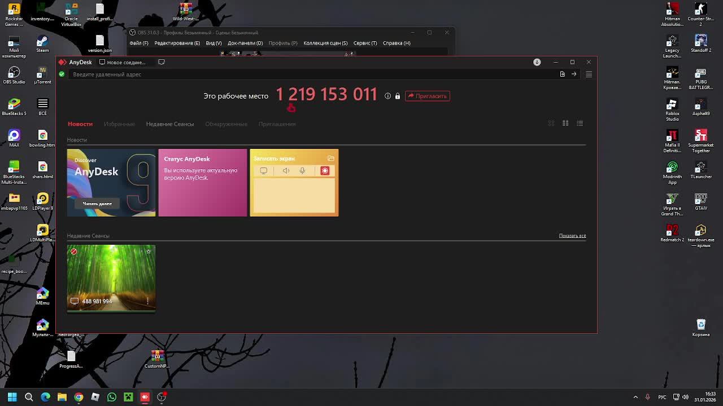The image size is (723, 406).
Task: Click the Статус AnyDesk card
Action: (203, 183)
